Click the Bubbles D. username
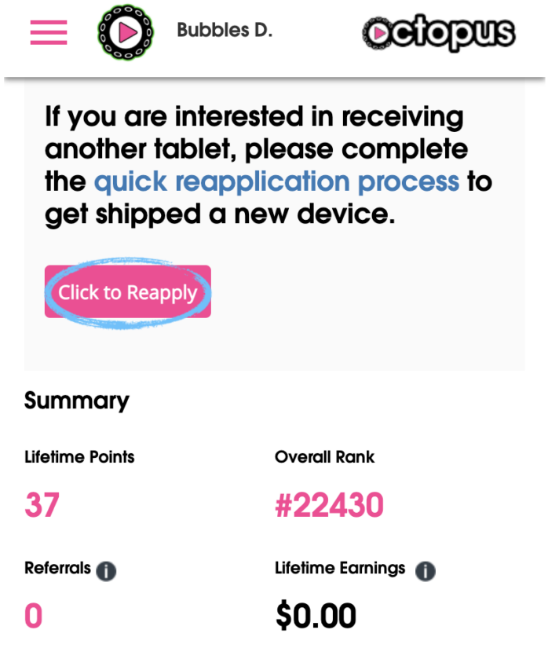 225,30
